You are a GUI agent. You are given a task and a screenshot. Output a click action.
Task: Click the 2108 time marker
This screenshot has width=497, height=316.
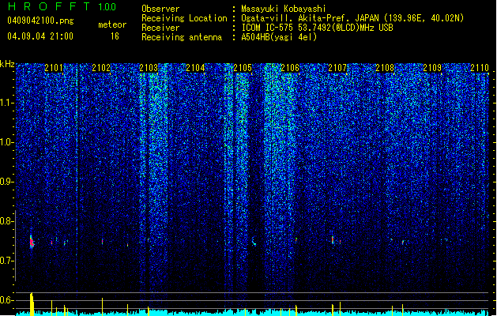(x=385, y=68)
